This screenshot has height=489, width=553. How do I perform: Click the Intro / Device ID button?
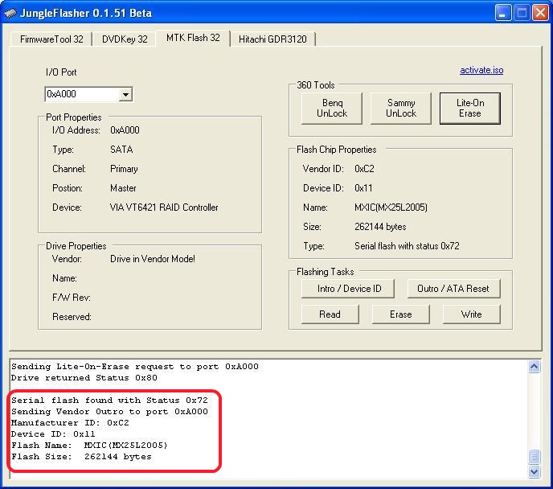(348, 289)
